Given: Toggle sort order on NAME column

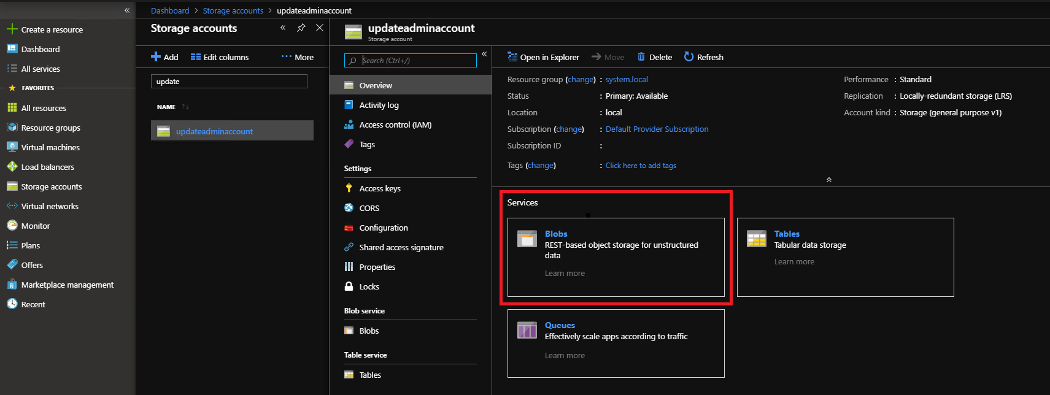Looking at the screenshot, I should [x=185, y=107].
